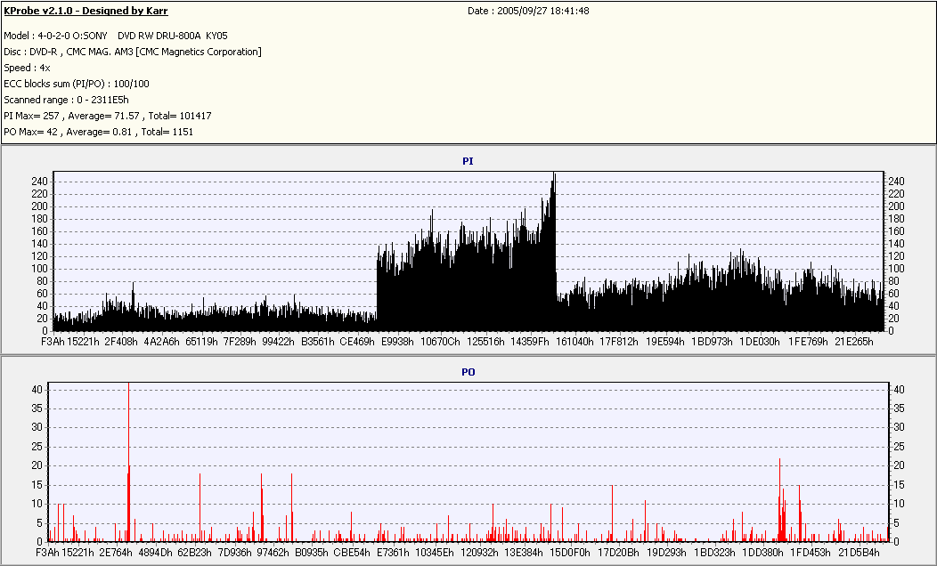Select PI axis label 17F812h
Image resolution: width=937 pixels, height=566 pixels.
pos(619,342)
